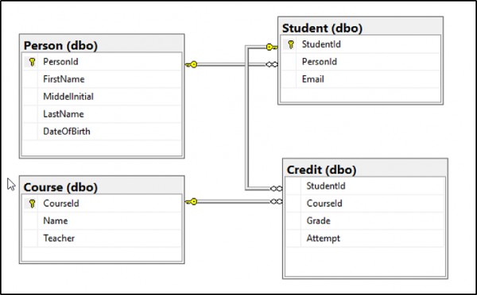Click the infinity endpoint at Credit StudentId relationship
The height and width of the screenshot is (295, 477).
click(x=276, y=189)
